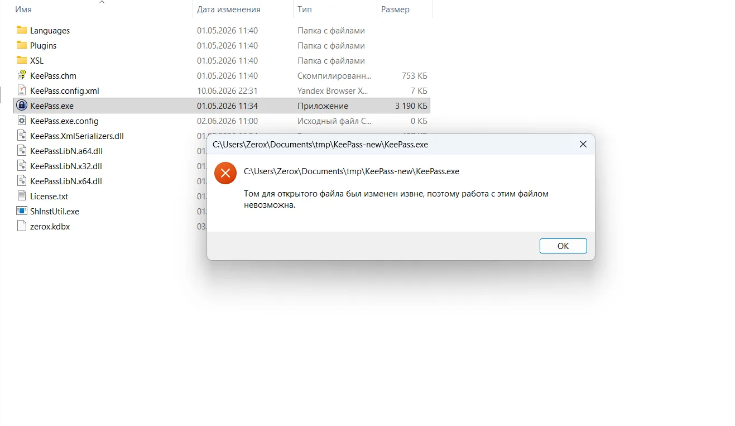Viewport: 735px width, 426px height.
Task: Click the KeePassLibN.x32.dll file icon
Action: tap(22, 166)
